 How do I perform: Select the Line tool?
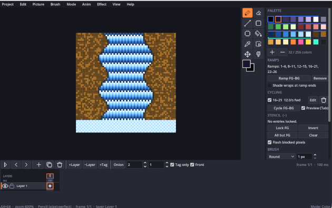click(x=247, y=23)
